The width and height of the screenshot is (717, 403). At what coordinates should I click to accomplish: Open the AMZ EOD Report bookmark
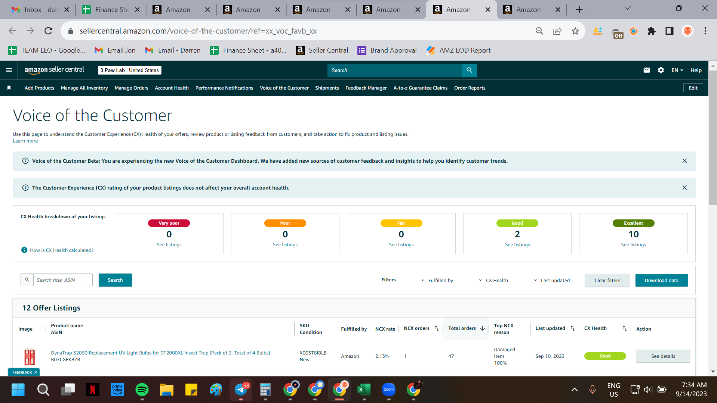pos(459,50)
